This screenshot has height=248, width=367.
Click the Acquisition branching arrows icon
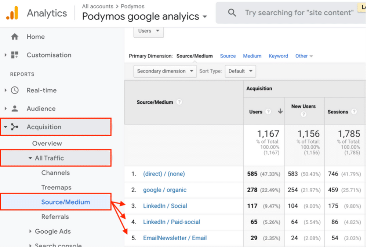point(15,127)
